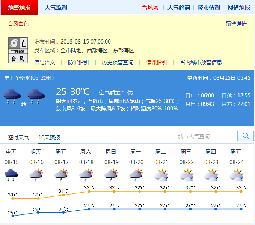Click the 城市天气查询 search field

coord(206,136)
